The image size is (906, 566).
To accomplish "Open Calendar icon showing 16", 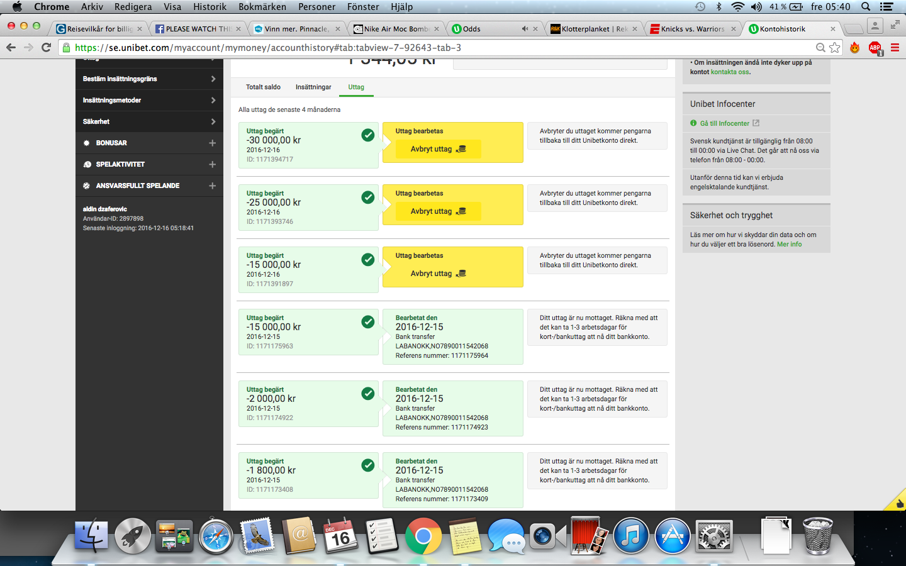I will point(340,536).
